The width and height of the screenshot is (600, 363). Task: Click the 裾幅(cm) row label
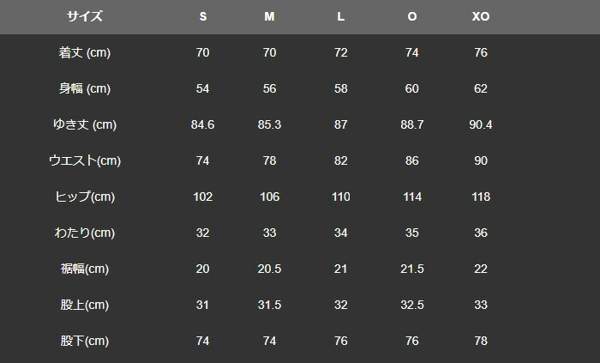(x=85, y=269)
